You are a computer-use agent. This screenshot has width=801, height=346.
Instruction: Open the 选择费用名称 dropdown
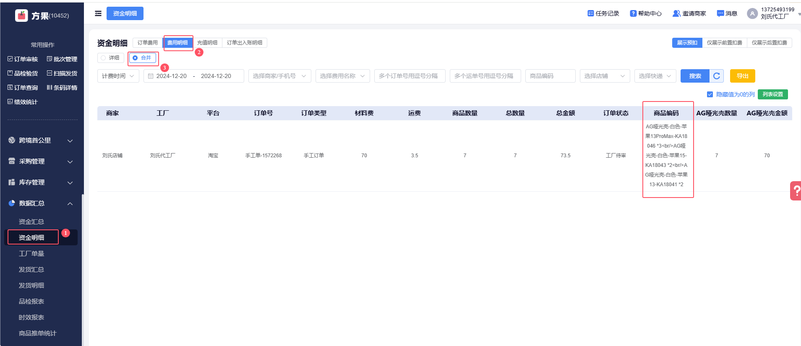[342, 76]
